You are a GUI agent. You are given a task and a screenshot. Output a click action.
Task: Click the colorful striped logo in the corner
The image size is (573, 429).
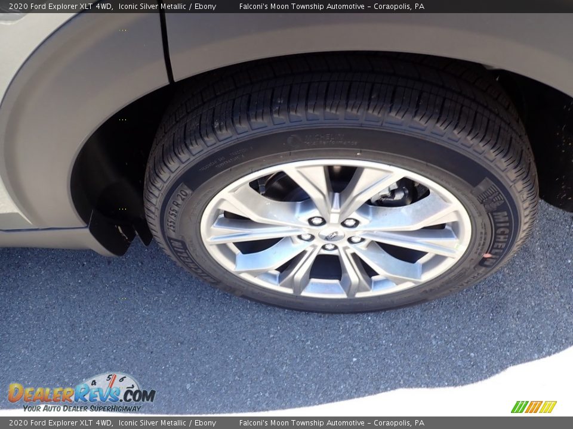coord(533,407)
